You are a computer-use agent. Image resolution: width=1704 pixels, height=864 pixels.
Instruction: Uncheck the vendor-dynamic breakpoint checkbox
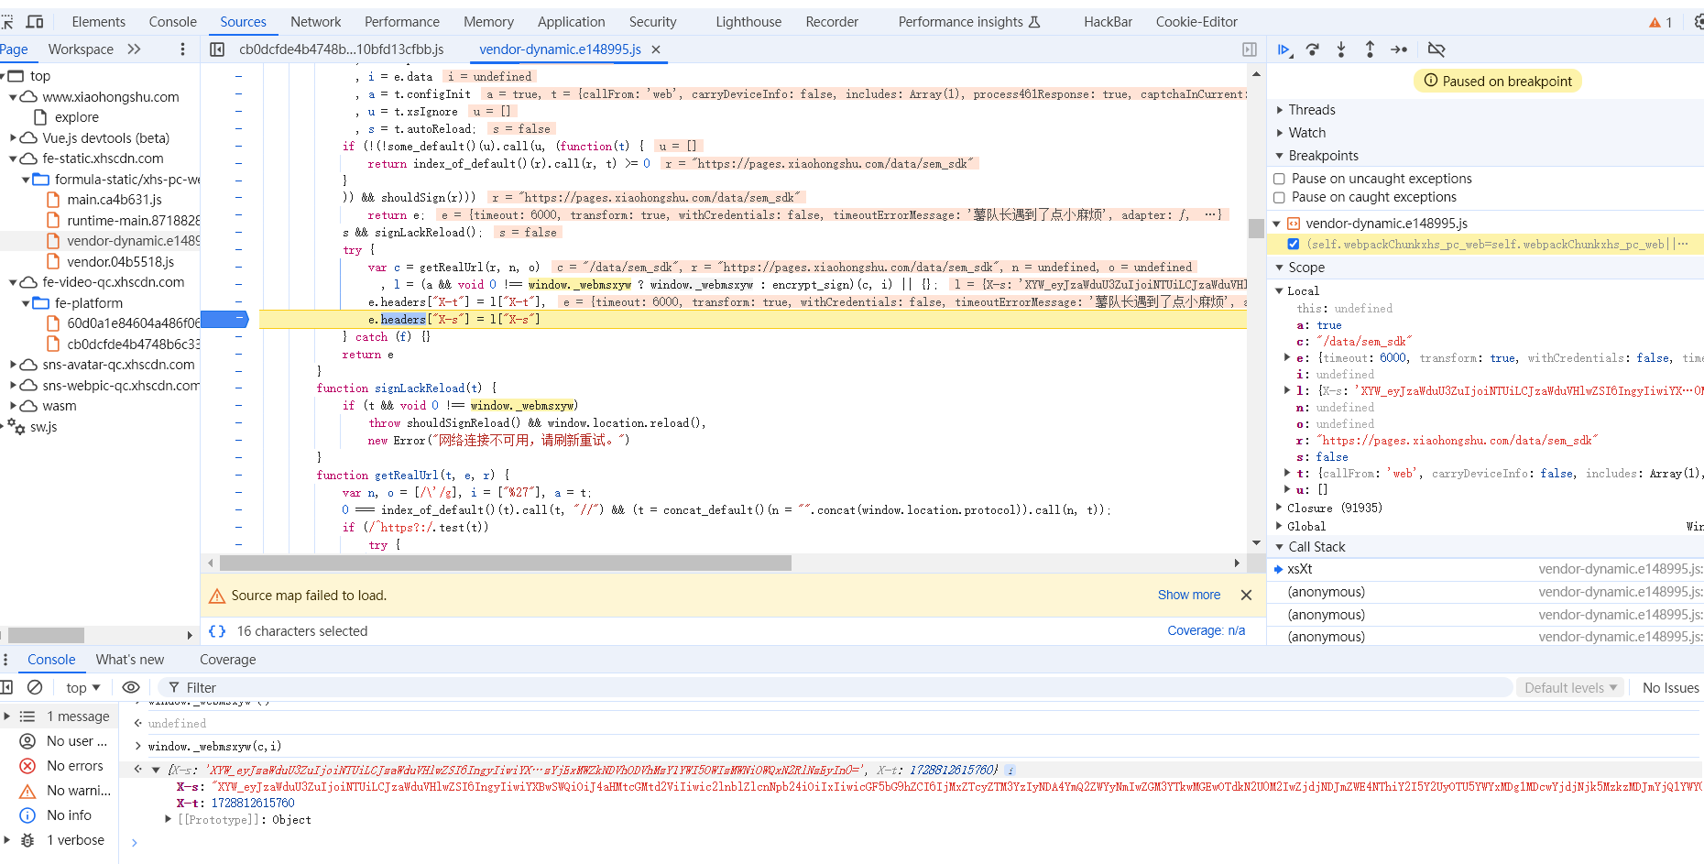coord(1293,244)
